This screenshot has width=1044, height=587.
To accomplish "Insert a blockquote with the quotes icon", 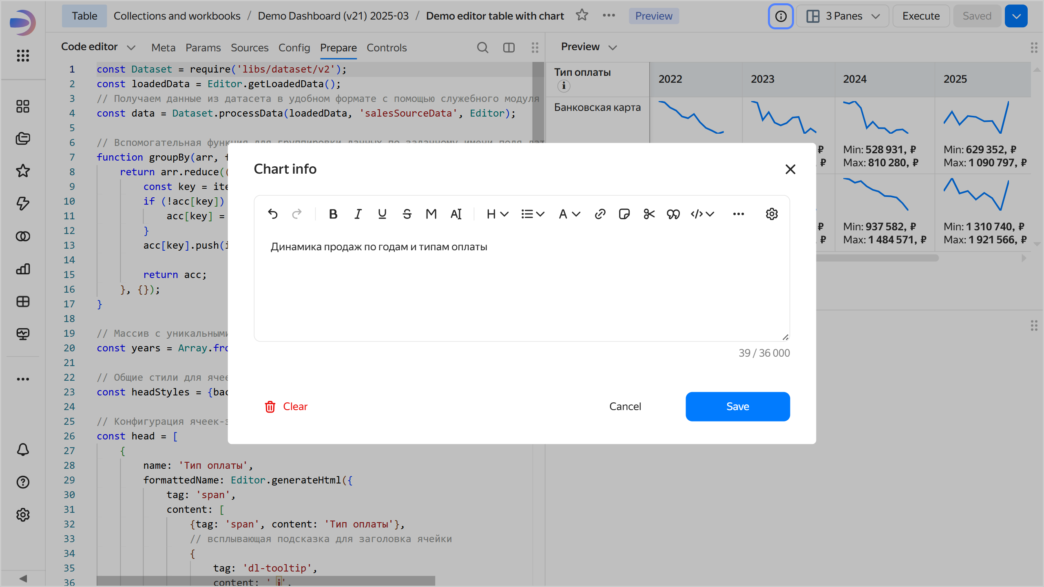I will point(673,214).
